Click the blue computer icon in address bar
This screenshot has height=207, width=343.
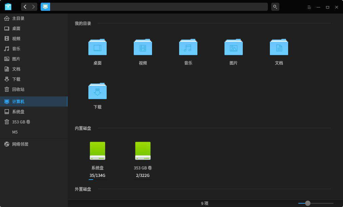45,7
